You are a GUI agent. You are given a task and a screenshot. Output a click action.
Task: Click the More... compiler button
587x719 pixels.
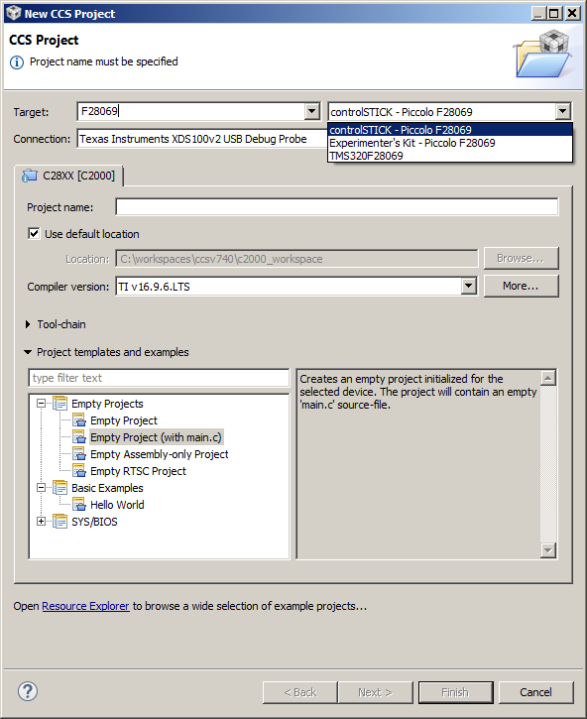(521, 287)
